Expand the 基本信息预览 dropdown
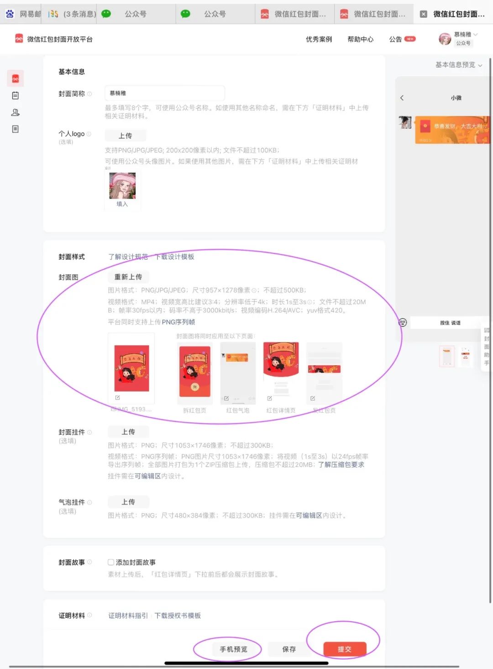The image size is (493, 669). click(x=458, y=65)
